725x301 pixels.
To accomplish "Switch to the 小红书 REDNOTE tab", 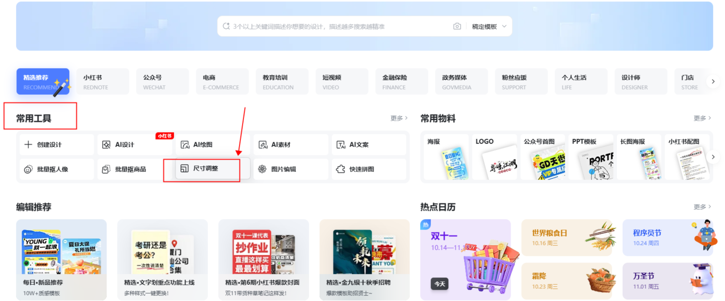I will [103, 82].
